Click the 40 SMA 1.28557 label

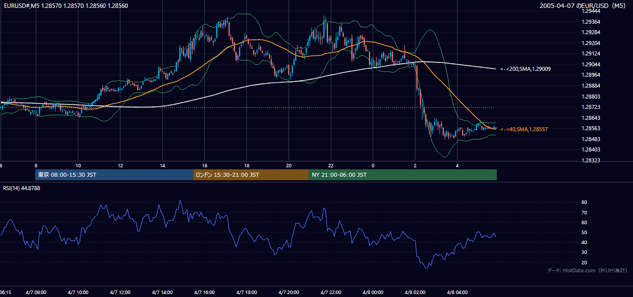524,129
